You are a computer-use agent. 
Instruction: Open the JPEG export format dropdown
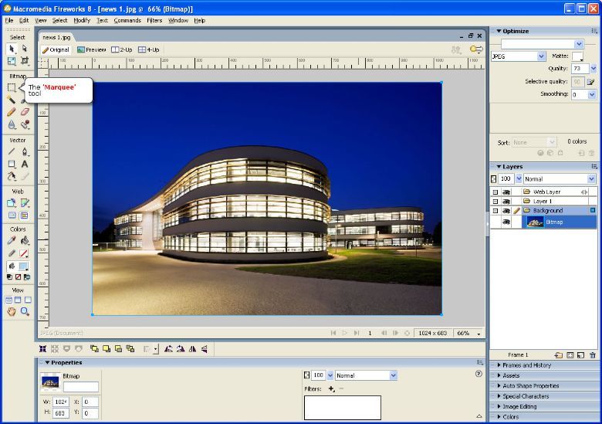518,56
